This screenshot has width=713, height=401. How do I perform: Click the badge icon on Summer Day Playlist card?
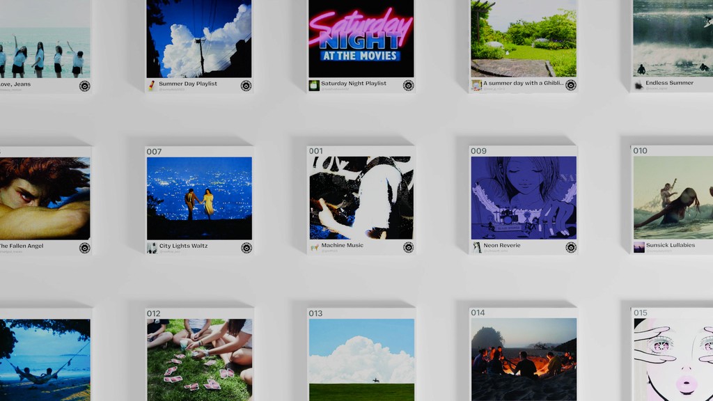[246, 86]
